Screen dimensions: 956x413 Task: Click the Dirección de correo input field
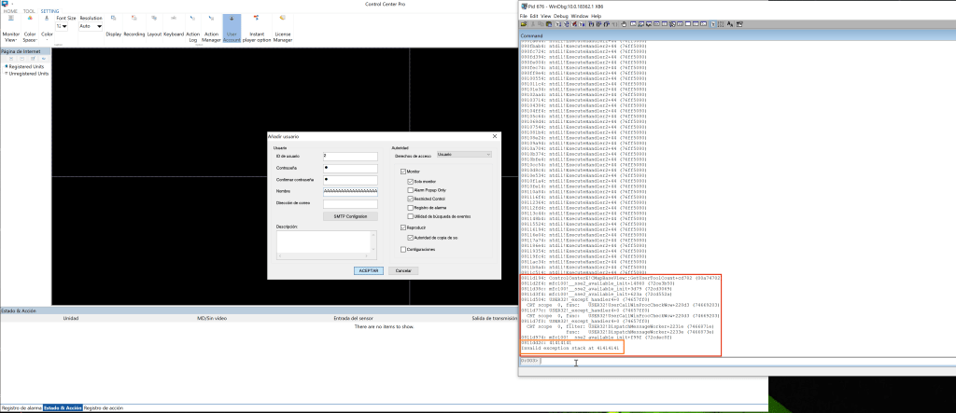click(350, 203)
